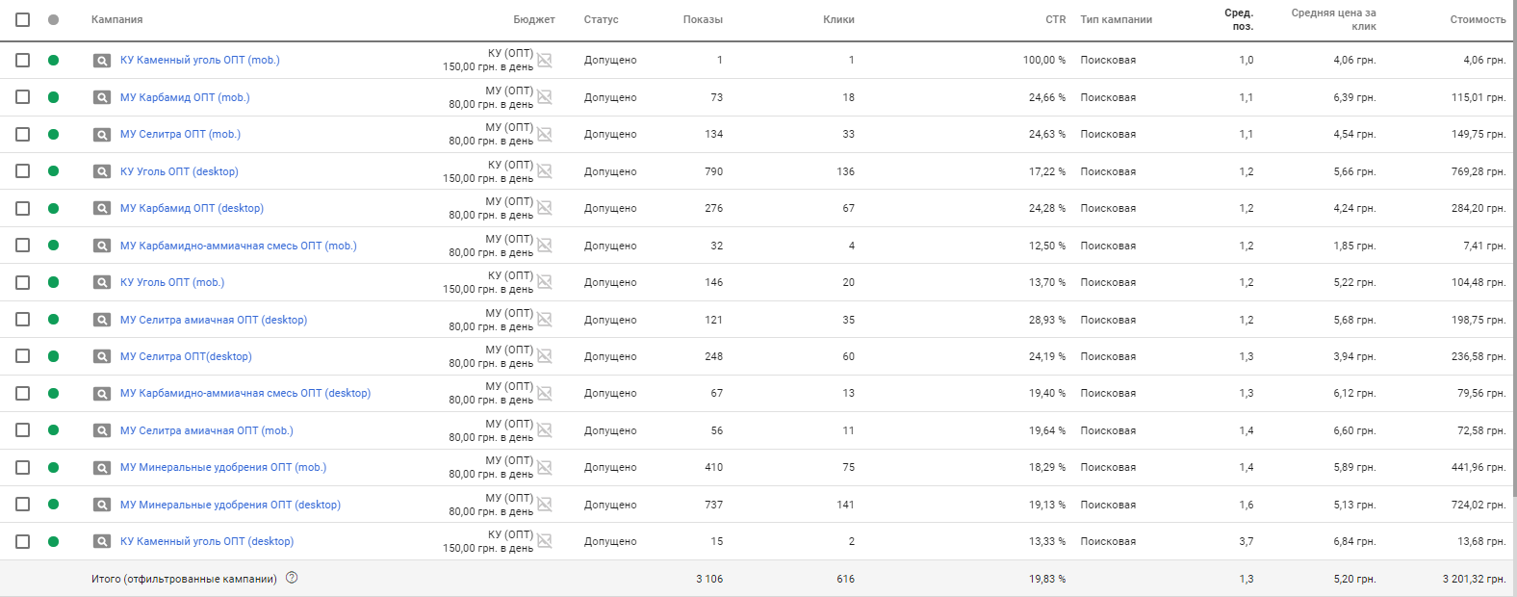
Task: Click search campaign icon for КУ Каменный уголь ОПТ (mob.)
Action: point(101,61)
